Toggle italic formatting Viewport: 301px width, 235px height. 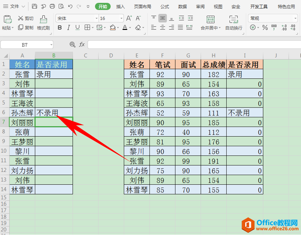(68, 28)
